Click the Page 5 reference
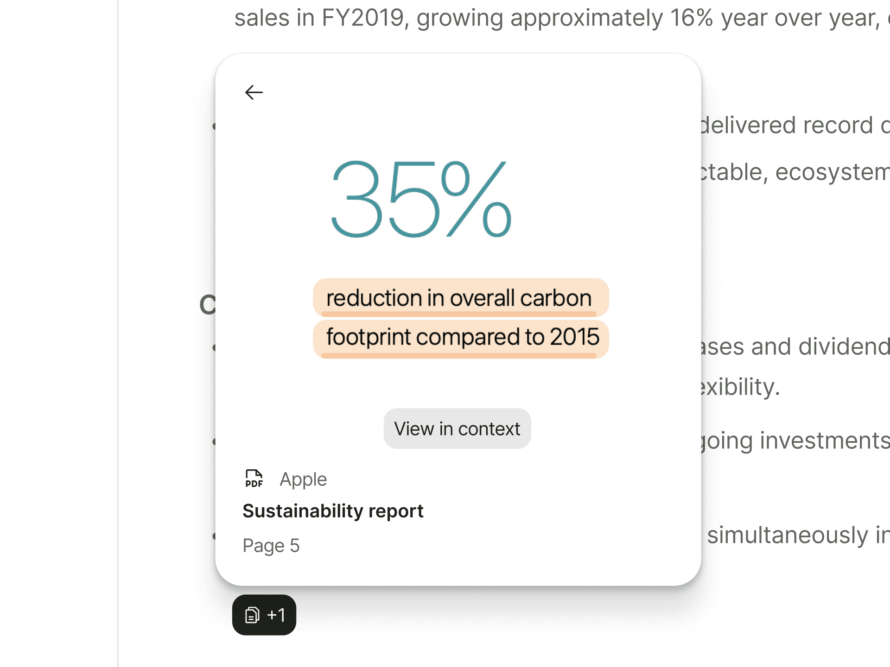This screenshot has width=890, height=667. pos(271,546)
